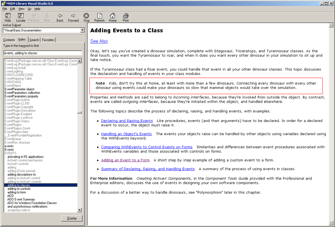Select 'ADO for Windows Foundation Classes' entry
The image size is (335, 227).
point(32,203)
